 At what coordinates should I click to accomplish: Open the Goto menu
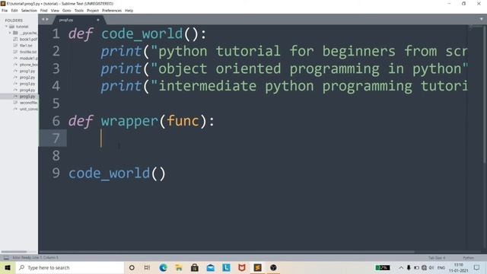pos(66,11)
